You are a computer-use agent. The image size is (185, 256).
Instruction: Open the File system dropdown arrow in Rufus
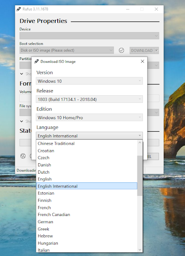(x=157, y=112)
